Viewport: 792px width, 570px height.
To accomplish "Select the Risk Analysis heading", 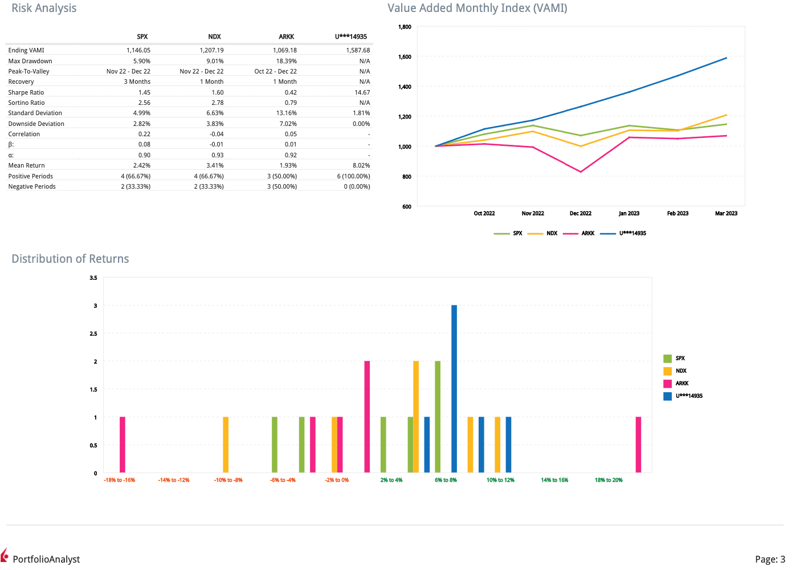I will point(44,8).
